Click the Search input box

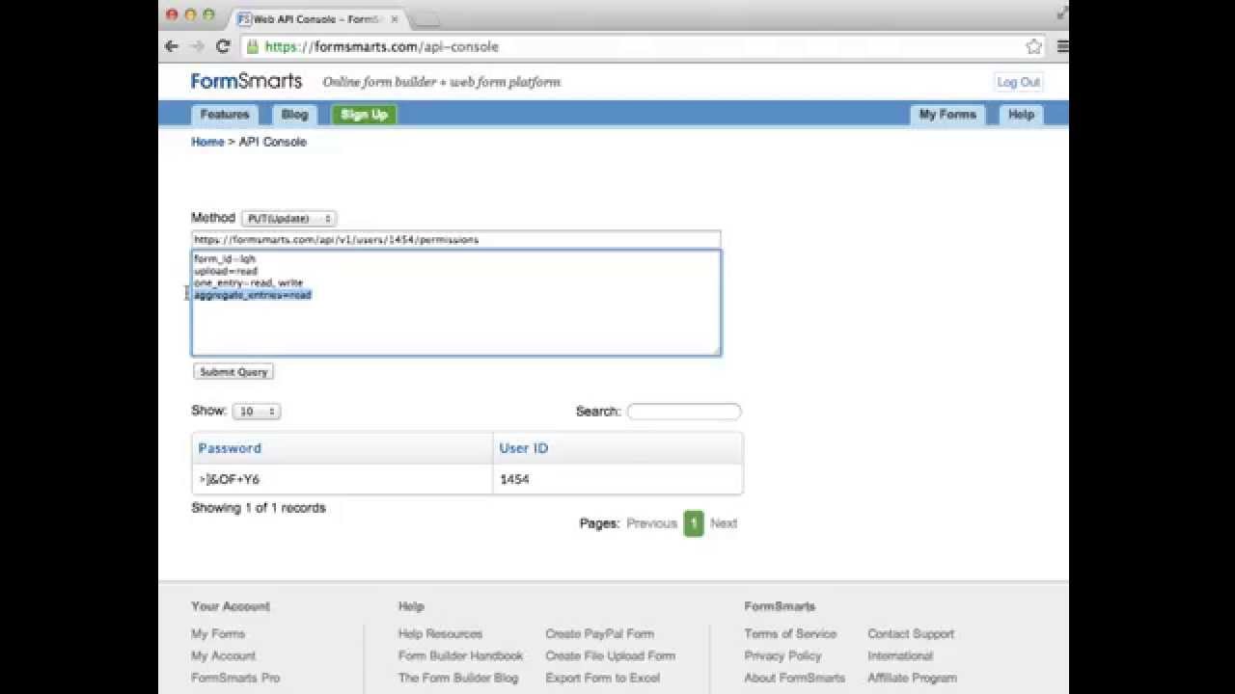point(684,412)
